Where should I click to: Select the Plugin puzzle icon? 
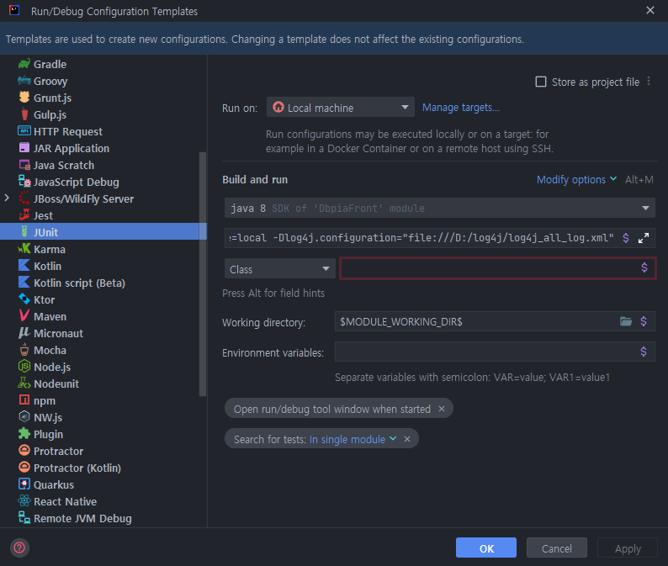point(24,434)
